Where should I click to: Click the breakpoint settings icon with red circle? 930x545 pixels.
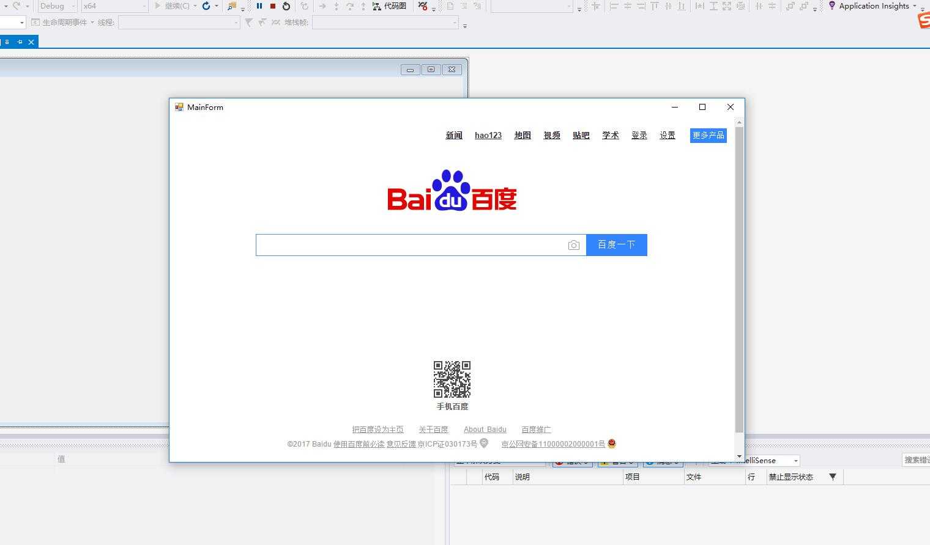(x=423, y=6)
